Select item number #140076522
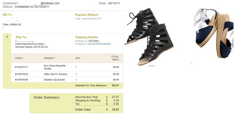 22,74
